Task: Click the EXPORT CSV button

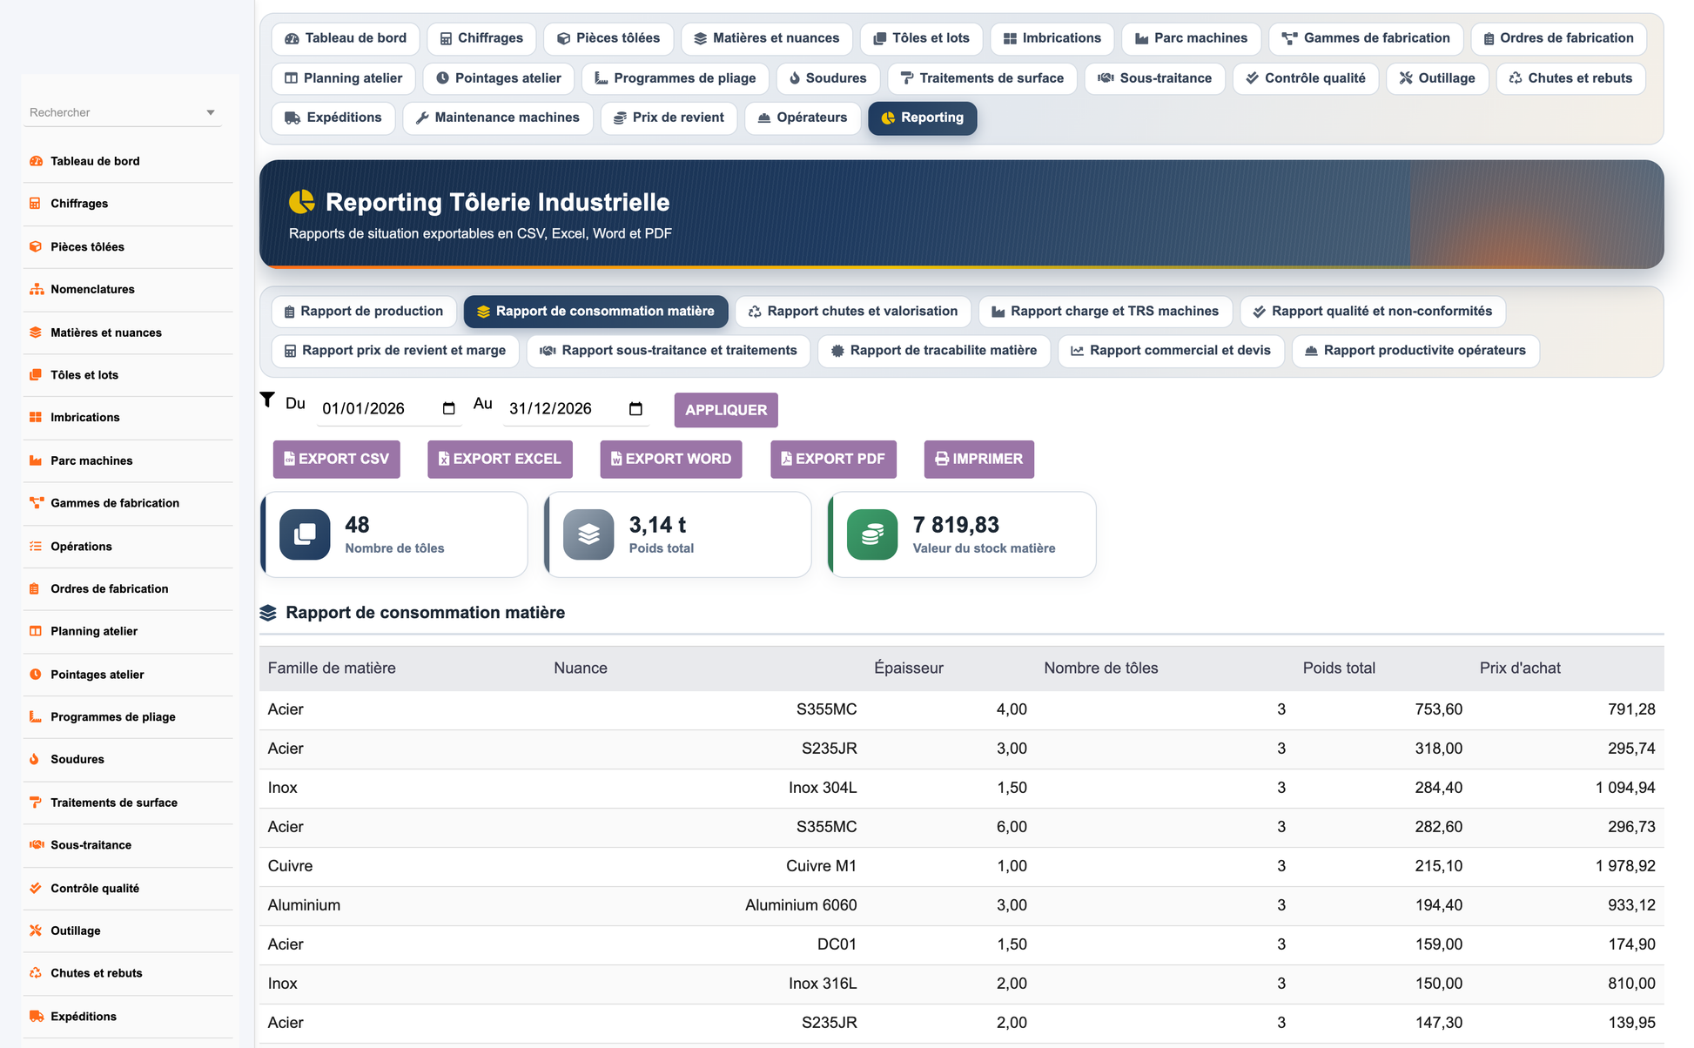Action: (337, 459)
